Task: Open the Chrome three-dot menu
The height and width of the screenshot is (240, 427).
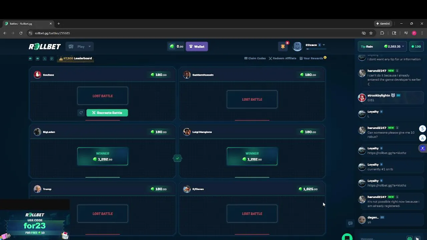Action: [x=422, y=33]
